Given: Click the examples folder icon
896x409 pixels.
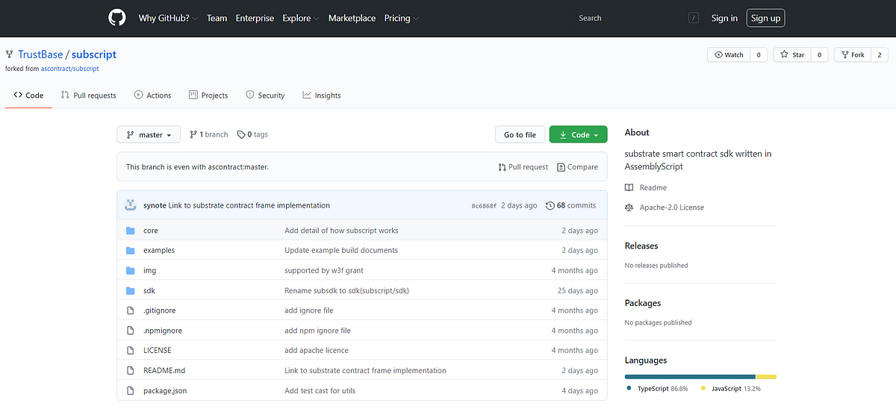Looking at the screenshot, I should [130, 250].
